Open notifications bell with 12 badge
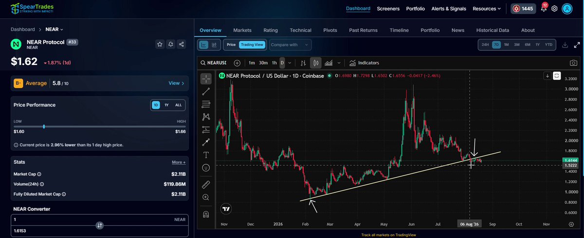 click(x=544, y=8)
